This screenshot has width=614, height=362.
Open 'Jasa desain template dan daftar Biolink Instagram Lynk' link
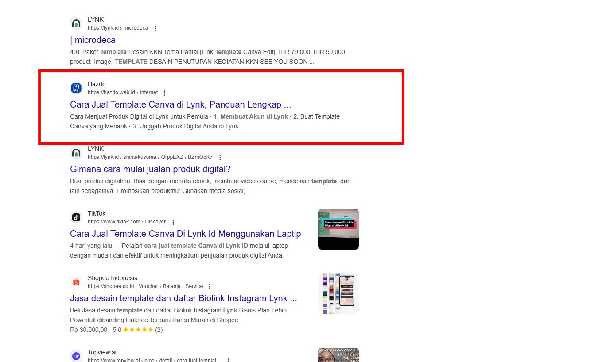(183, 298)
